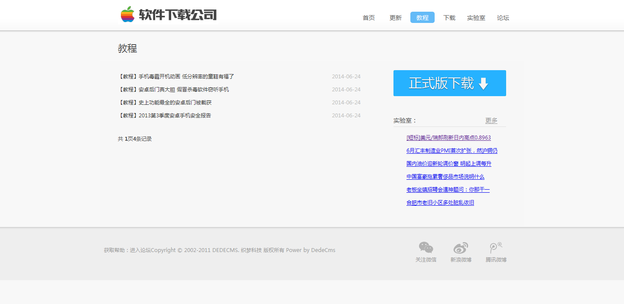Image resolution: width=624 pixels, height=304 pixels.
Task: Go to the 更新 navigation tab
Action: (x=396, y=18)
